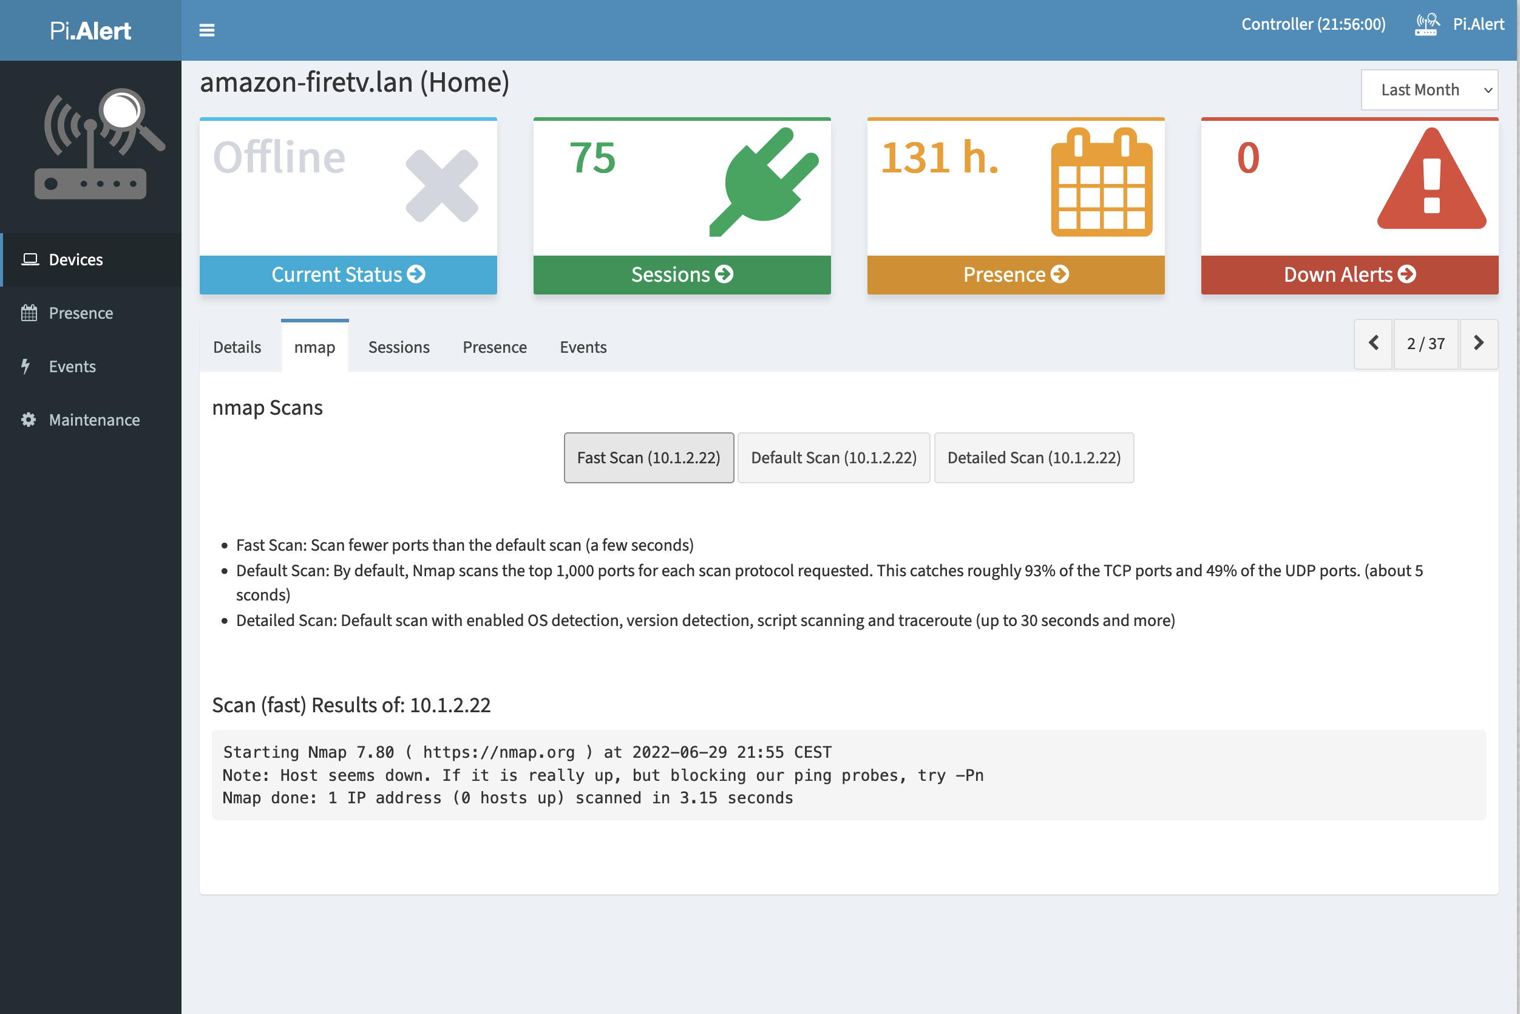Switch to the Sessions tab
1520x1014 pixels.
point(398,347)
